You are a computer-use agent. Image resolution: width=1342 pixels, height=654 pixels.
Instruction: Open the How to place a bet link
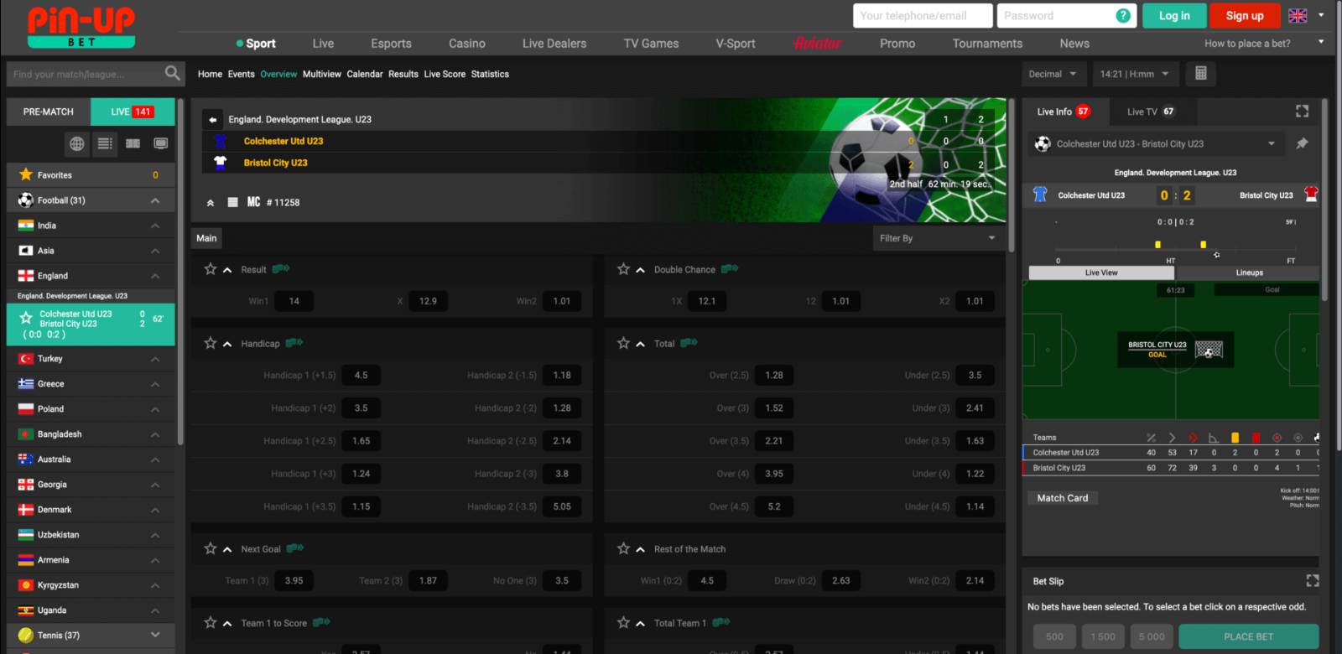(1247, 44)
